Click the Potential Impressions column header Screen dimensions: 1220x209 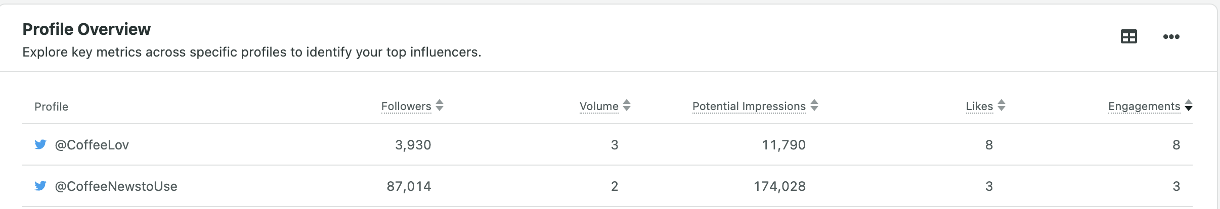click(749, 107)
